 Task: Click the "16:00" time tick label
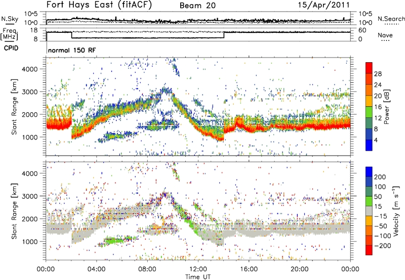click(x=249, y=269)
